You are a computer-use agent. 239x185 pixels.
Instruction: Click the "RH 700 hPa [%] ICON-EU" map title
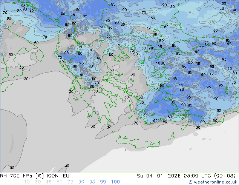[x=35, y=176]
